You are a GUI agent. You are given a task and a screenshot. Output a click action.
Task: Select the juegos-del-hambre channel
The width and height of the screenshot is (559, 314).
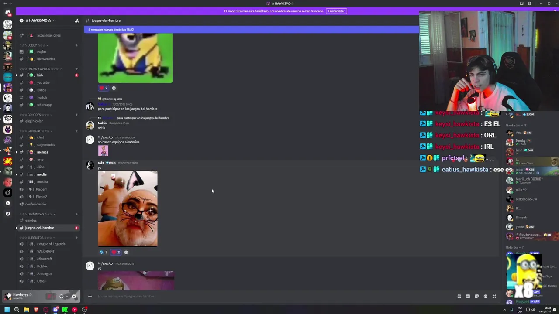coord(48,228)
